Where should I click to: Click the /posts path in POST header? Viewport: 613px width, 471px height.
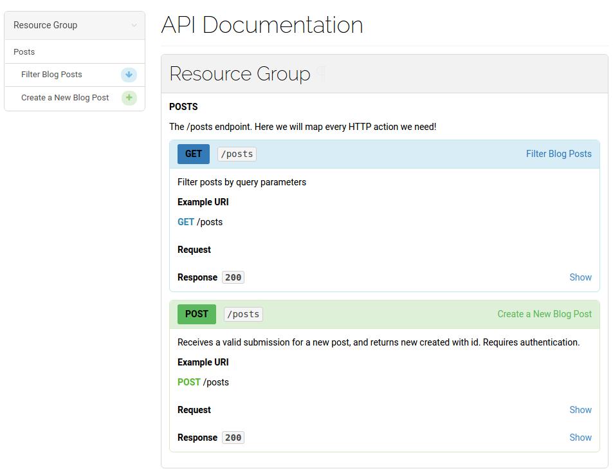(x=243, y=315)
